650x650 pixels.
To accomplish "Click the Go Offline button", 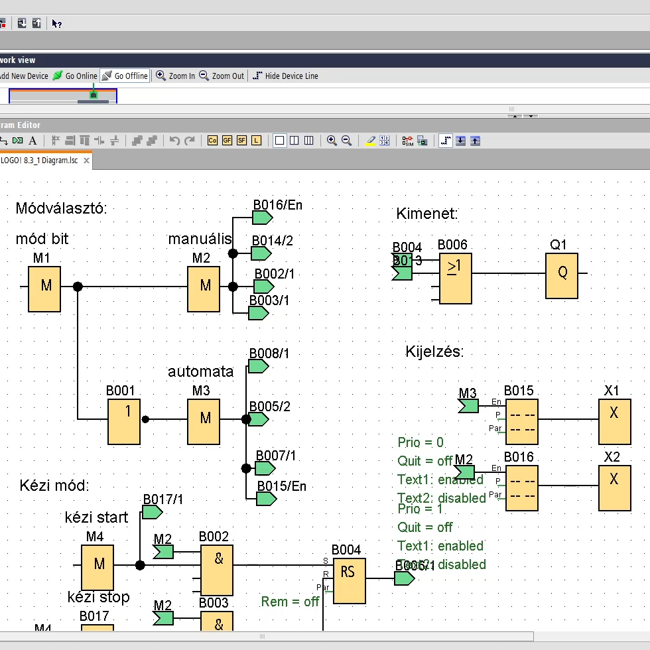I will click(x=125, y=76).
